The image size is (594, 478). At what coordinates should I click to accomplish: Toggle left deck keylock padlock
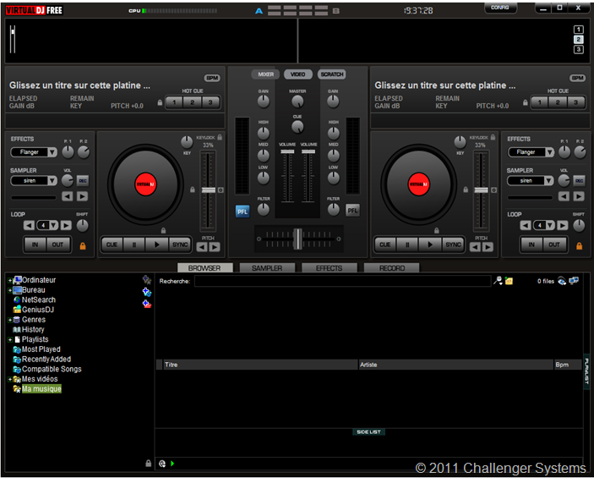(x=220, y=137)
